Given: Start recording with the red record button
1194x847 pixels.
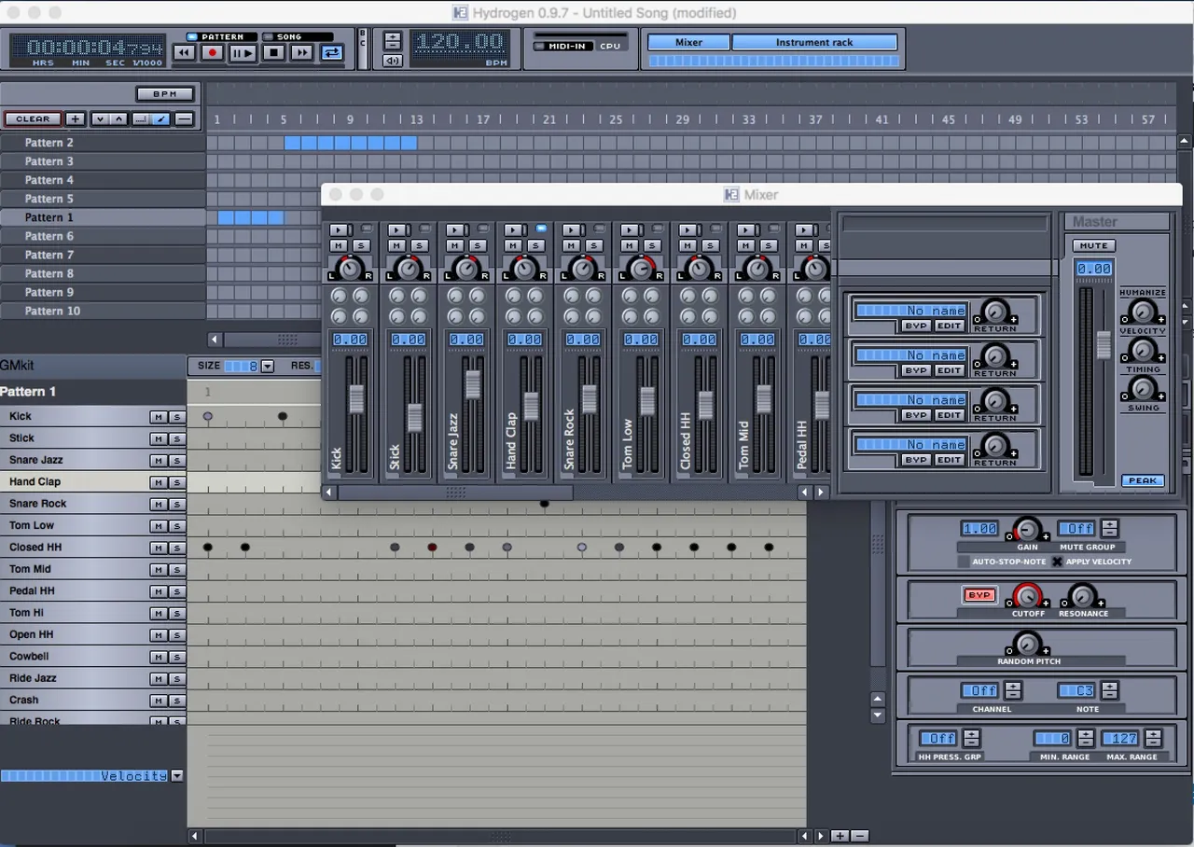Looking at the screenshot, I should tap(212, 53).
